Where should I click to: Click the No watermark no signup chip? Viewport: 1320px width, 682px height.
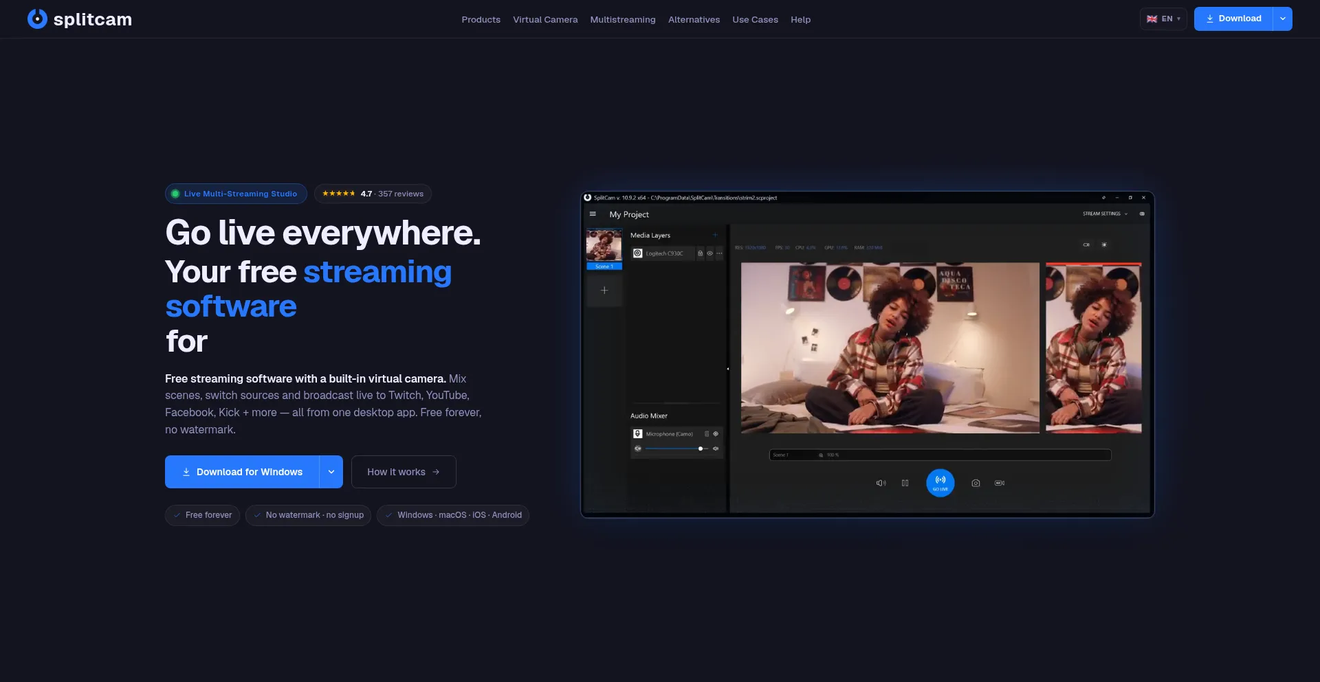coord(308,515)
